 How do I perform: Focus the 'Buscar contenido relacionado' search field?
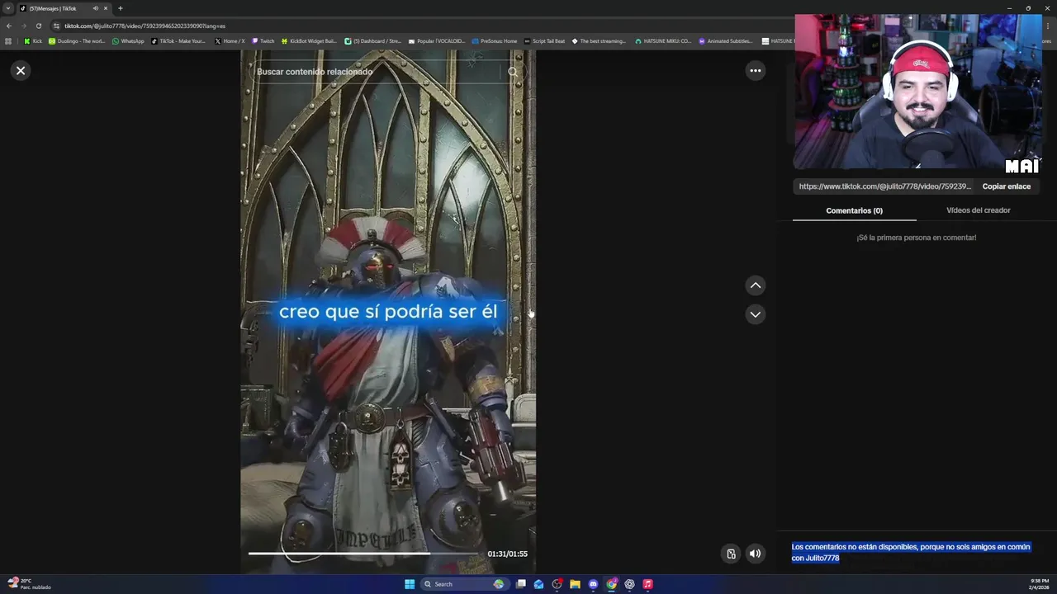[x=376, y=72]
